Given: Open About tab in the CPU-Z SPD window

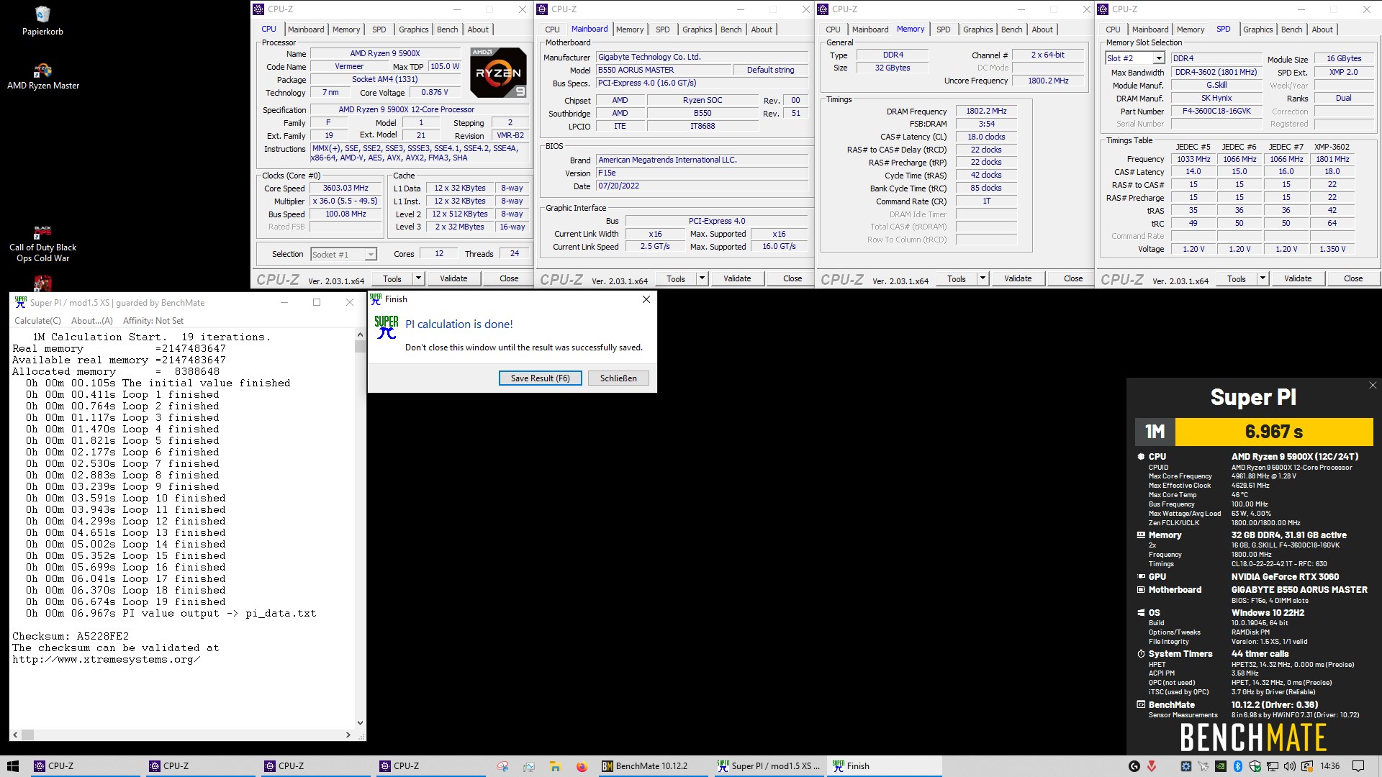Looking at the screenshot, I should (1322, 29).
